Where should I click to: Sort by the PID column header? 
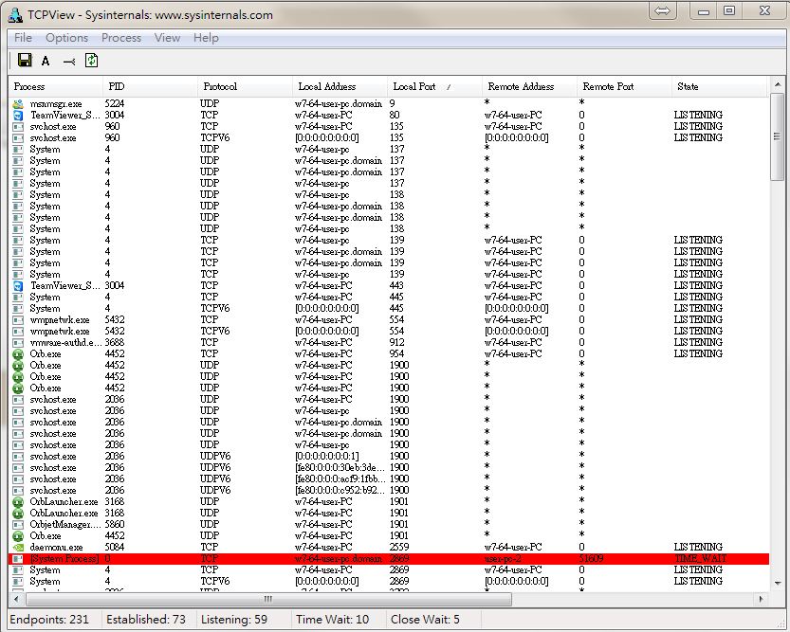150,86
